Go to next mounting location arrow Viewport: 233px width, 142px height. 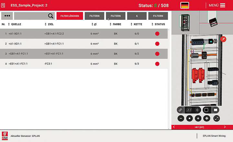[x=225, y=127]
